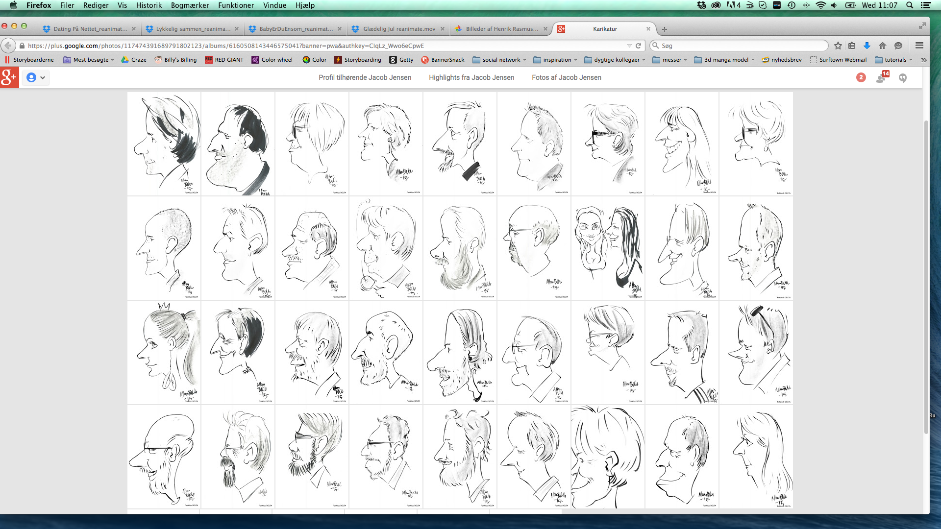Open the two women caricature thumbnail

pos(608,248)
